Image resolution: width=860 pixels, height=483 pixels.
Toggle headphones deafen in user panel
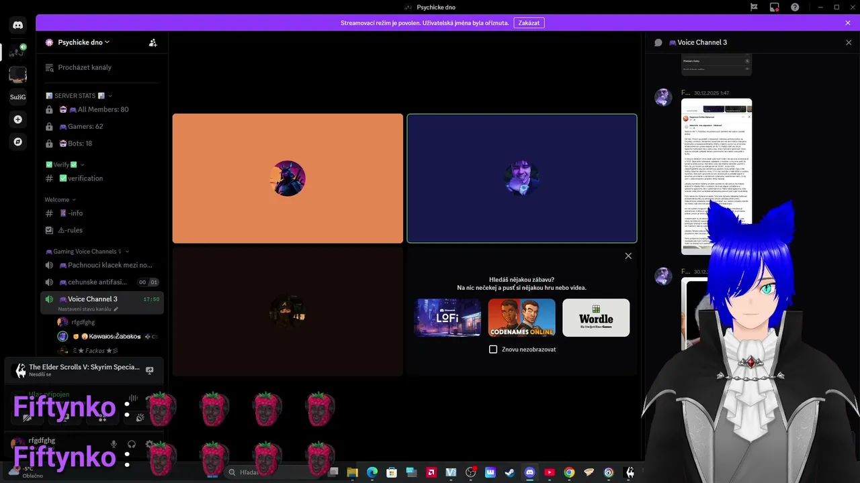132,444
